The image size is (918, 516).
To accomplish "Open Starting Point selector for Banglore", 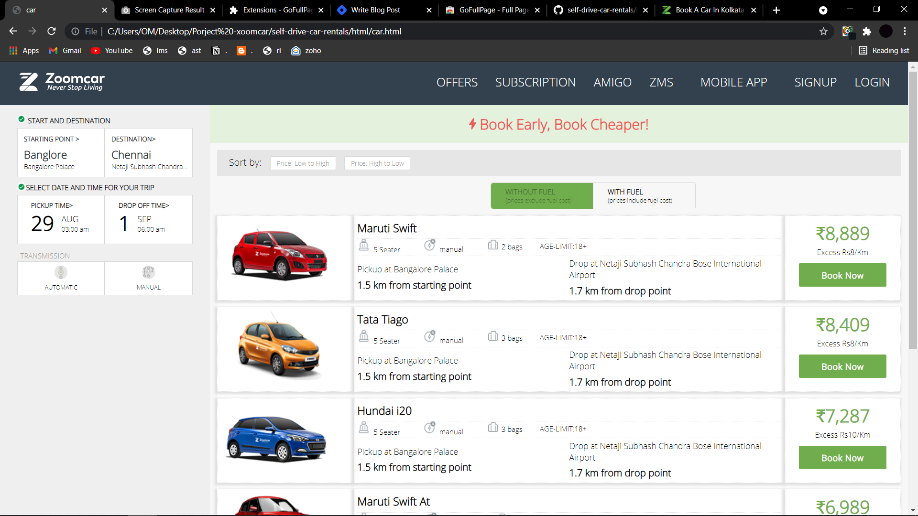I will click(x=61, y=153).
